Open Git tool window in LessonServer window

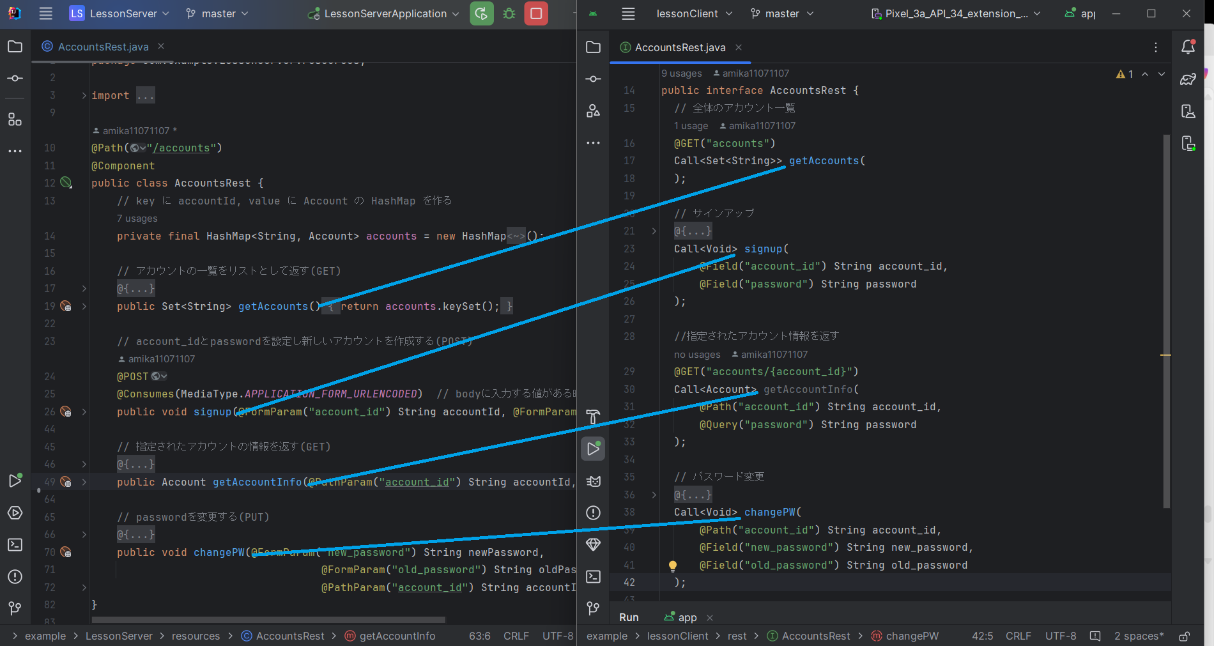(15, 608)
